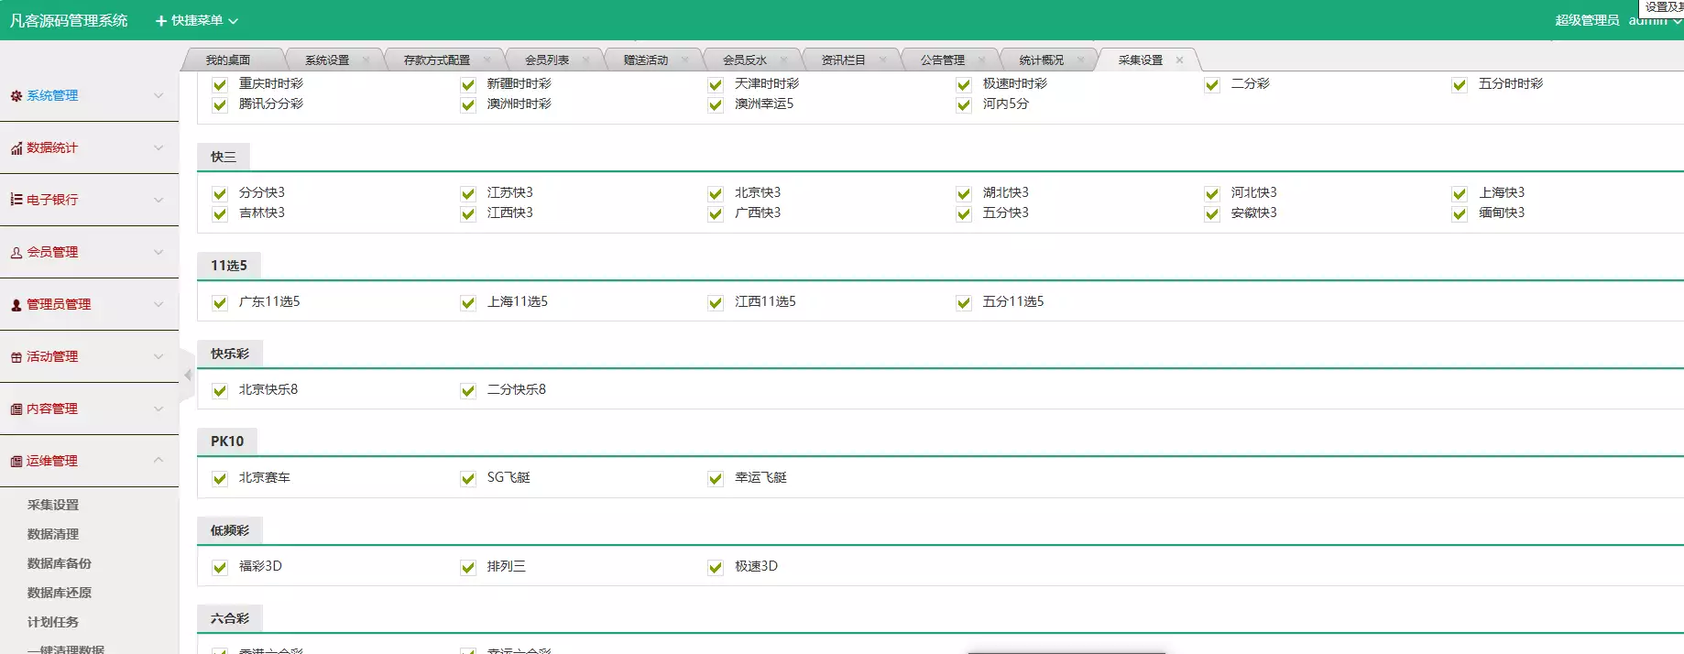This screenshot has height=654, width=1684.
Task: Click the 超级管理员 label
Action: click(x=1587, y=20)
